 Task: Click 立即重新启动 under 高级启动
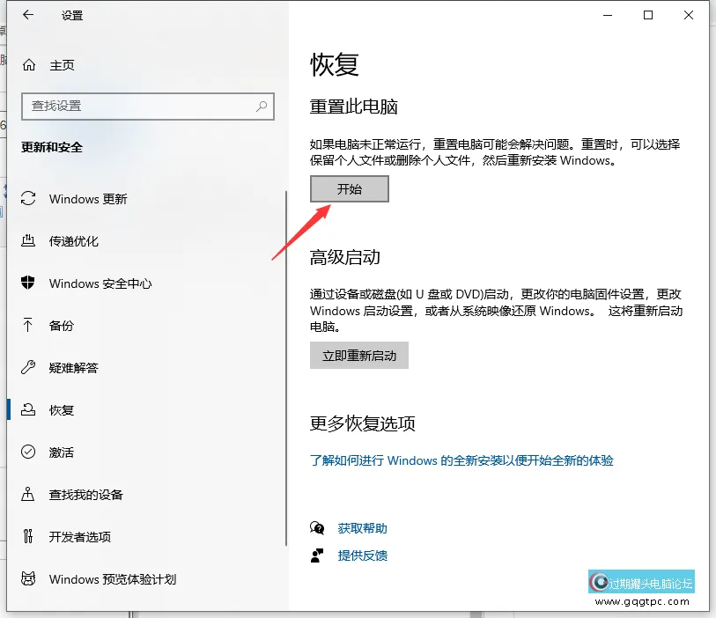coord(358,355)
